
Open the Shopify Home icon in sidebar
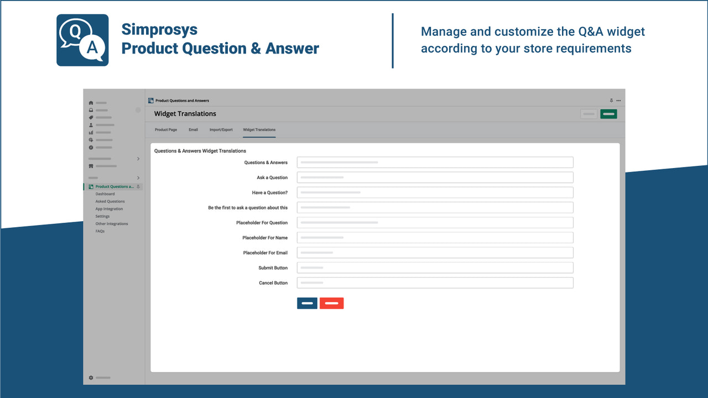click(91, 102)
